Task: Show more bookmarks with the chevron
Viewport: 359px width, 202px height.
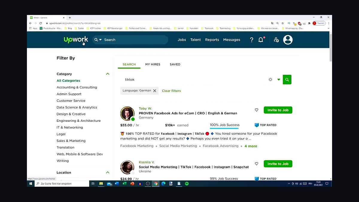Action: click(x=328, y=28)
